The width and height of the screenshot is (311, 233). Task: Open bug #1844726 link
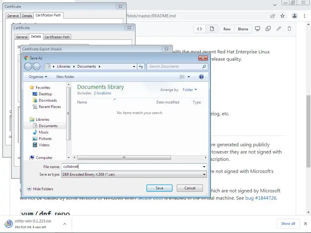(x=261, y=198)
